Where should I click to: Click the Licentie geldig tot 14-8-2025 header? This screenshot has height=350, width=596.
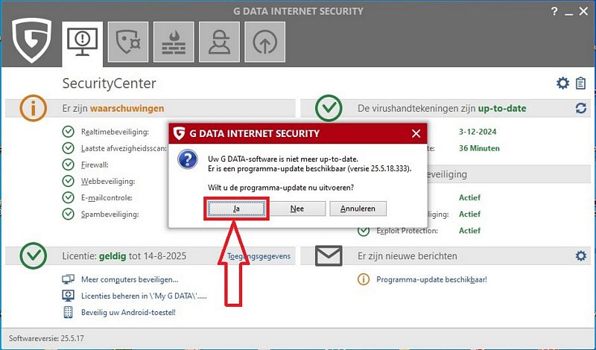124,256
